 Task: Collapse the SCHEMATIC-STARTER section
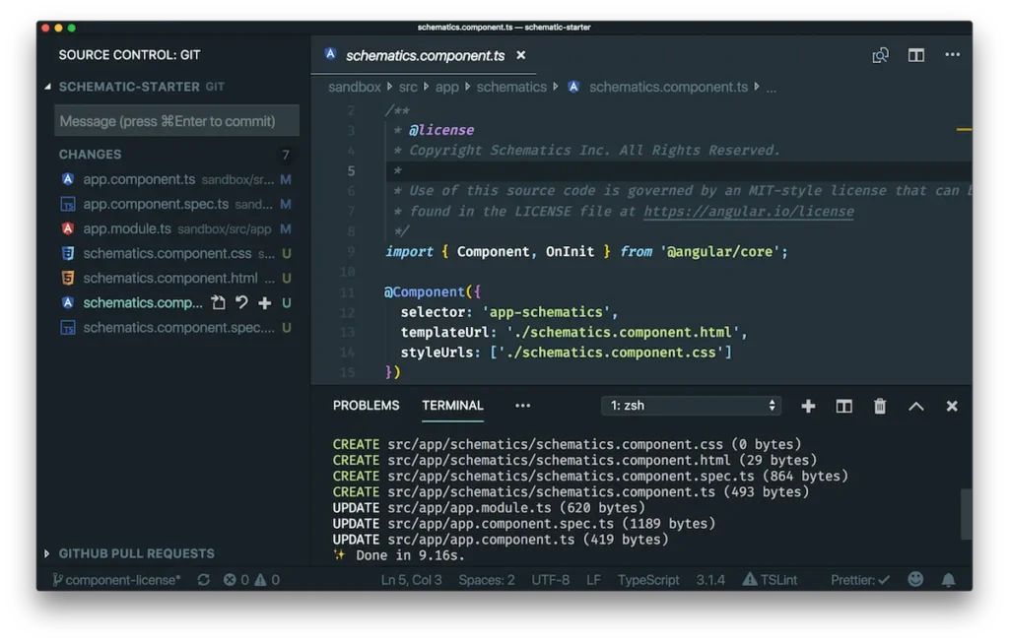tap(47, 87)
